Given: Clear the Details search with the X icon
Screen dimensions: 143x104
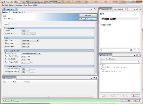Looking at the screenshot, I should click(131, 50).
